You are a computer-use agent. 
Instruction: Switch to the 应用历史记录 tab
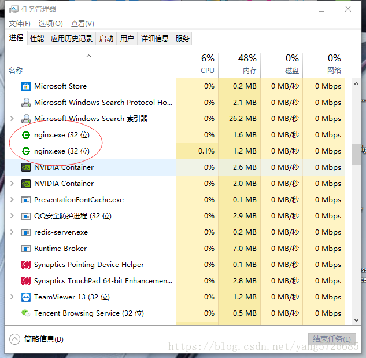pyautogui.click(x=72, y=38)
